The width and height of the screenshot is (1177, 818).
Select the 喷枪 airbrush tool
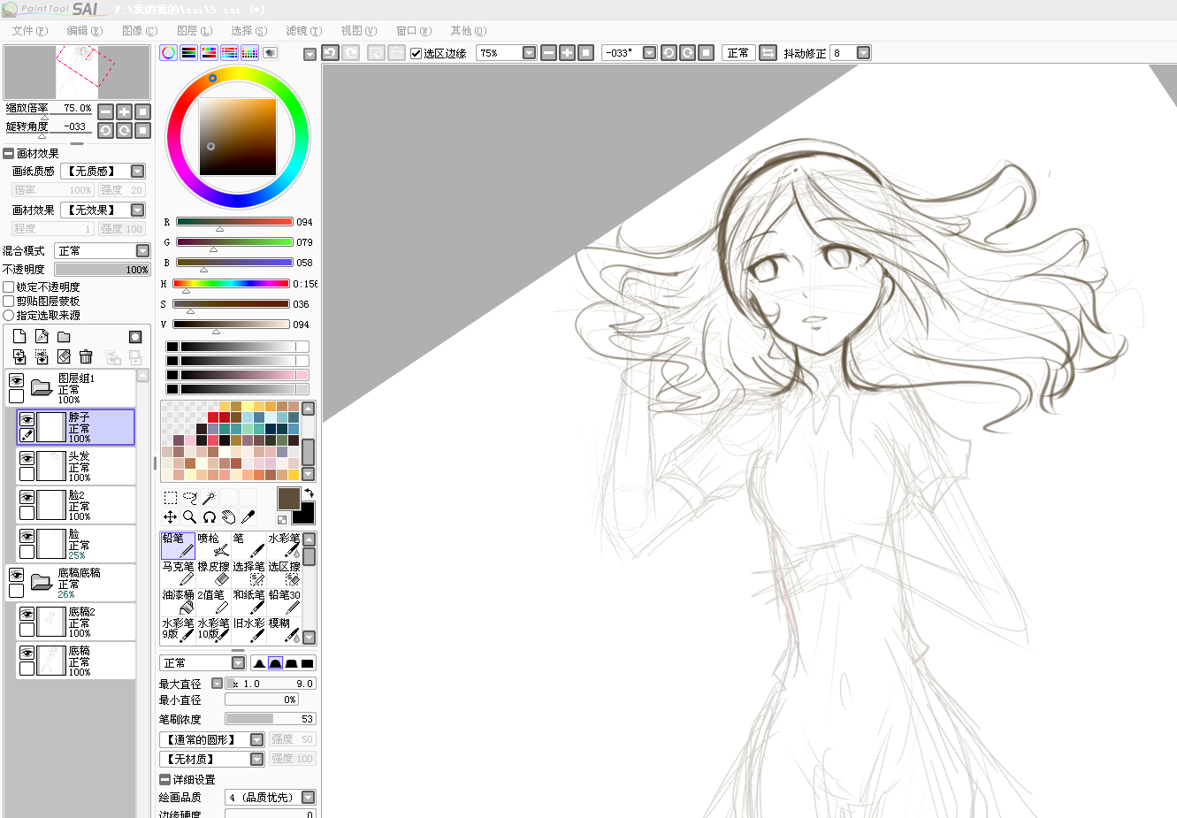(x=213, y=545)
